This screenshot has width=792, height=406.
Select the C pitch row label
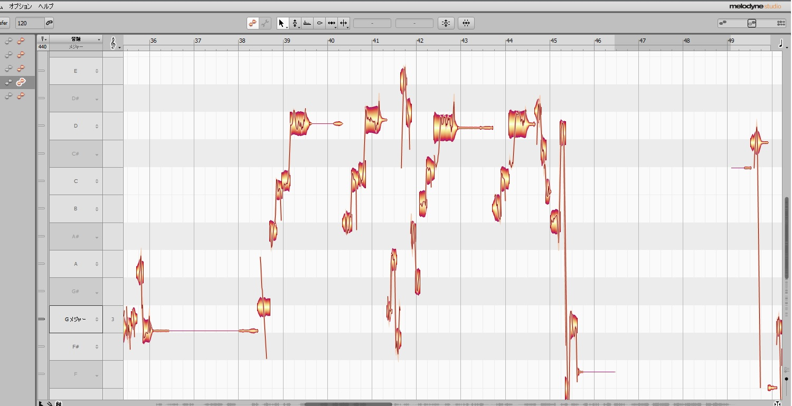click(x=76, y=181)
